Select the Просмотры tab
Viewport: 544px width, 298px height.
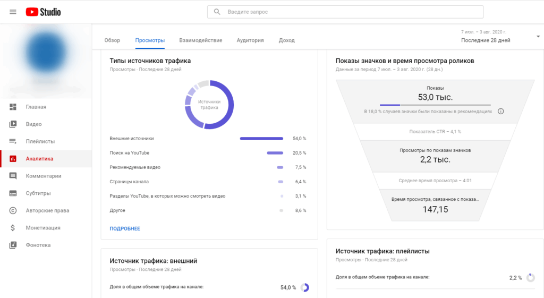[150, 40]
